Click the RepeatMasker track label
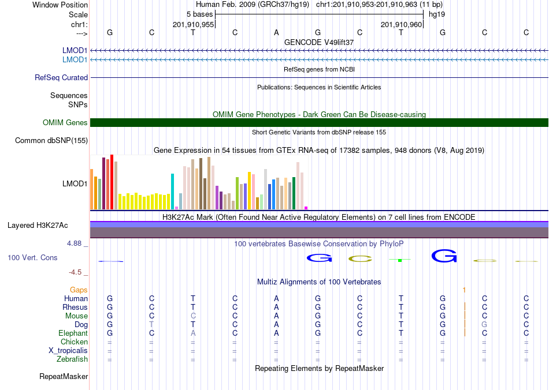Screen dimensions: 549x390 pyautogui.click(x=64, y=376)
